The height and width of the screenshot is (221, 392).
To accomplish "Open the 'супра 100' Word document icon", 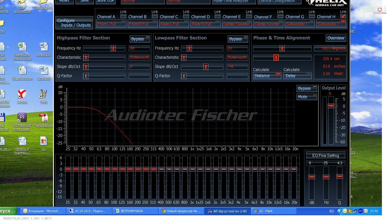I will [44, 49].
